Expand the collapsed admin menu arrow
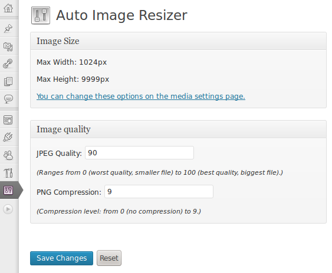332x273 pixels. 8,209
